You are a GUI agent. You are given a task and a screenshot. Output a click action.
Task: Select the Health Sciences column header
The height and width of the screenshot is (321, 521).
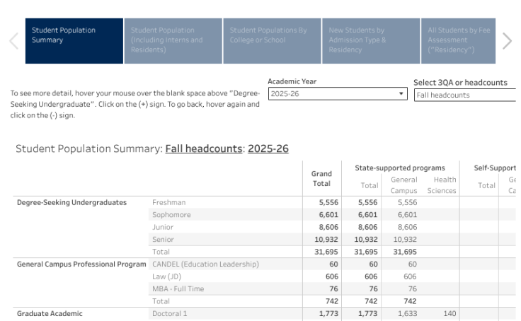tap(441, 185)
